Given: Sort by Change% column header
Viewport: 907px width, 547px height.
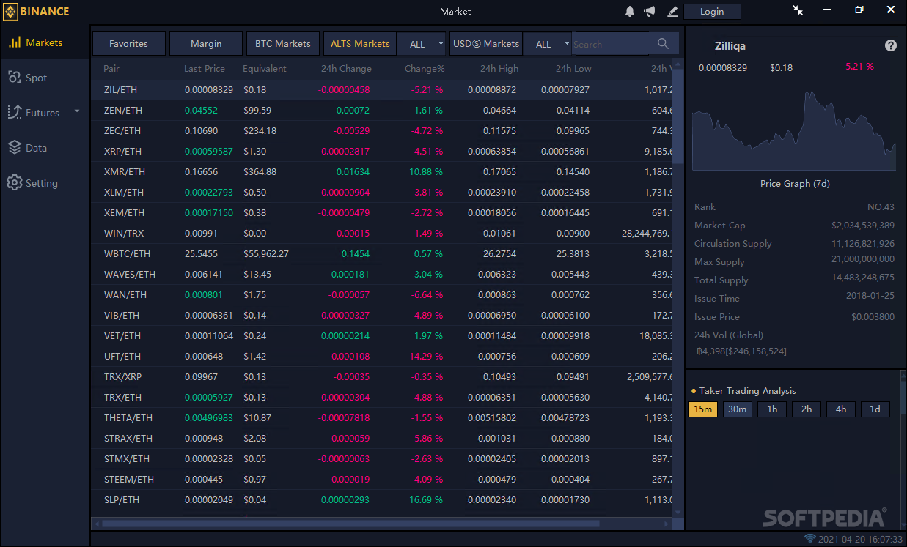Looking at the screenshot, I should [425, 68].
